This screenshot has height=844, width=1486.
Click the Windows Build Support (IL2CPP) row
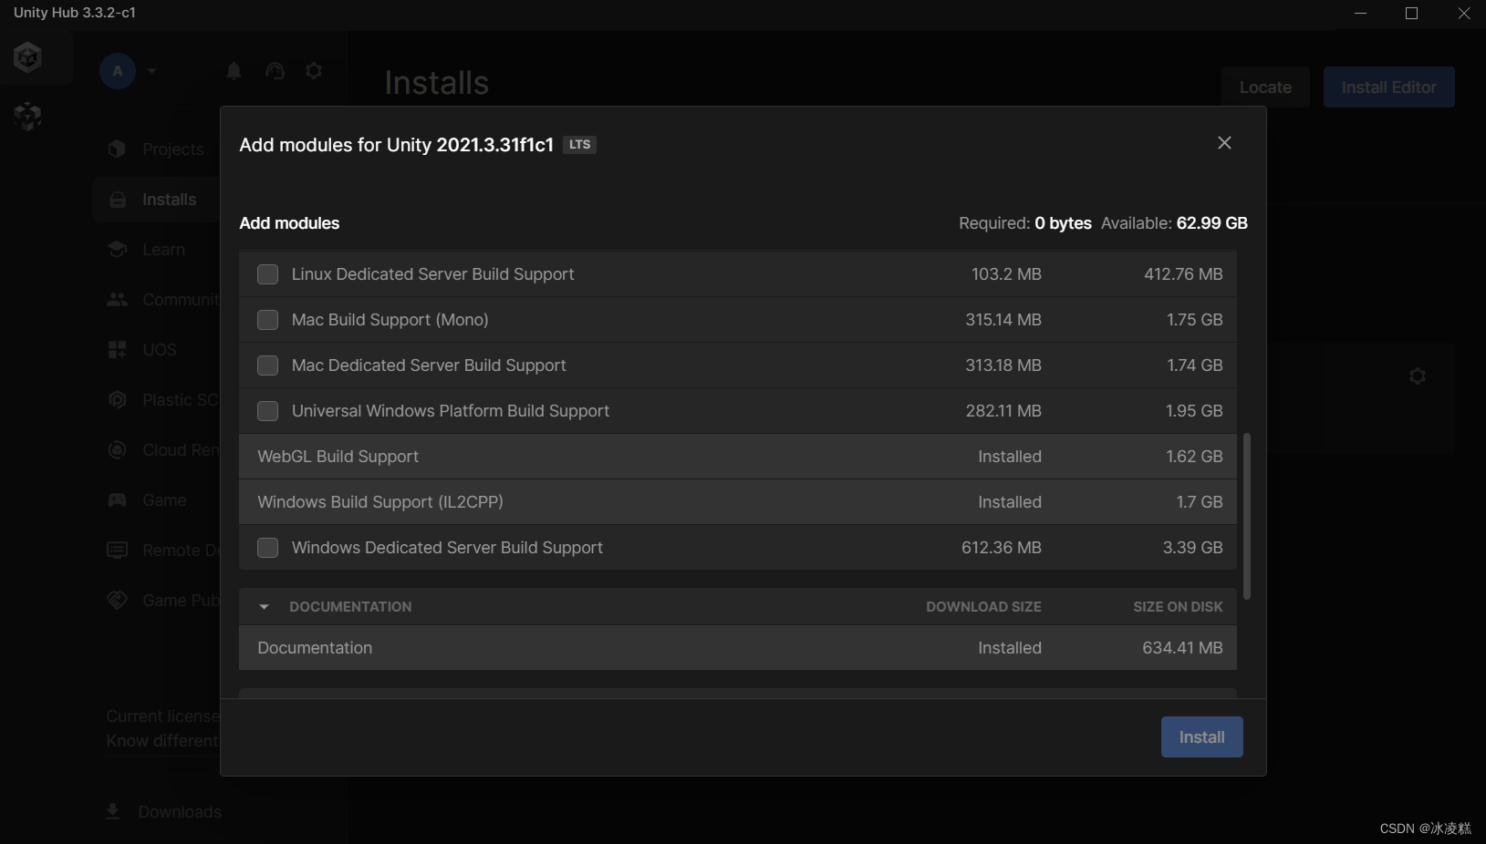point(737,502)
